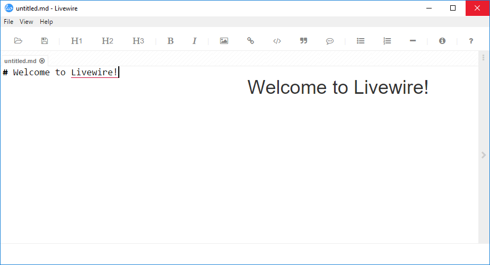
Task: Apply H1 heading formatting
Action: 76,41
